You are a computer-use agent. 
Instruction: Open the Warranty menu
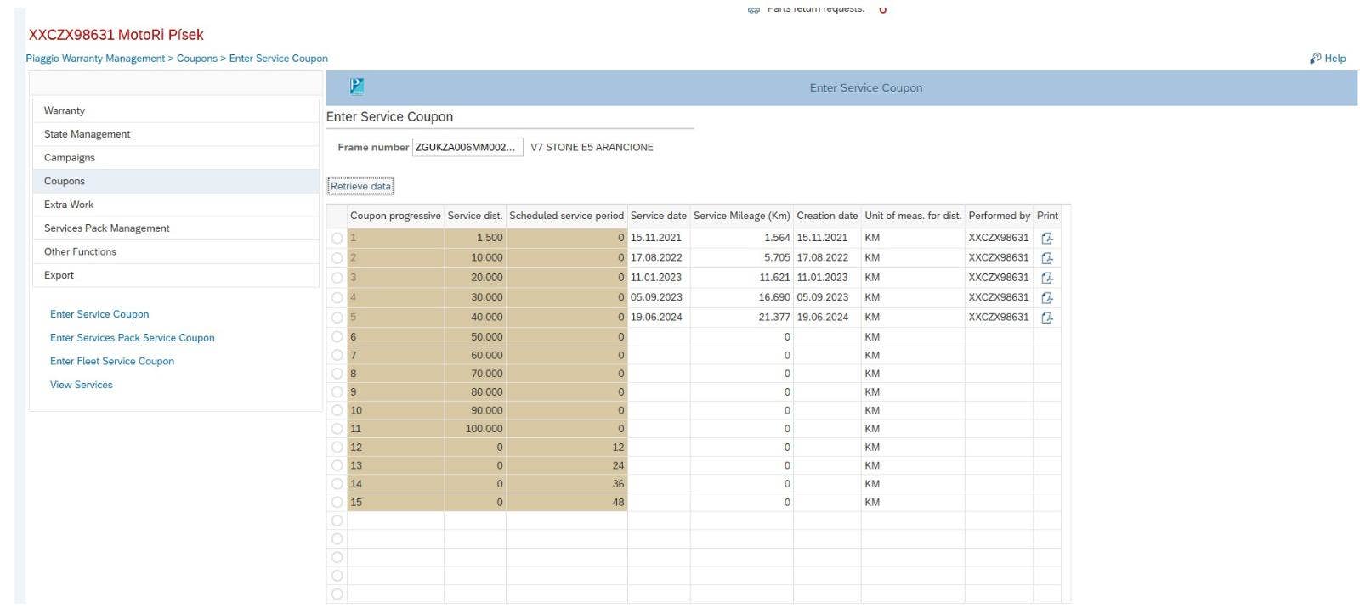coord(175,110)
